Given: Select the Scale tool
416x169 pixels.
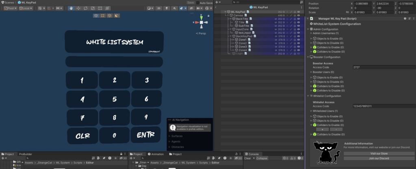Looking at the screenshot, I should tap(93, 8).
